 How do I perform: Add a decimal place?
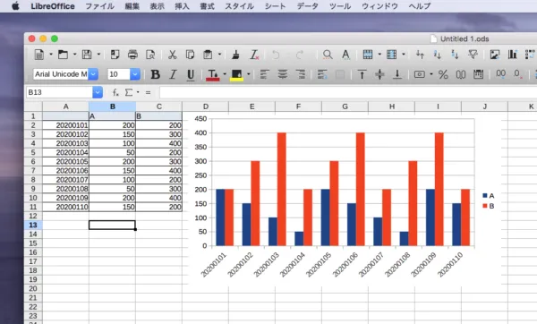coord(500,74)
